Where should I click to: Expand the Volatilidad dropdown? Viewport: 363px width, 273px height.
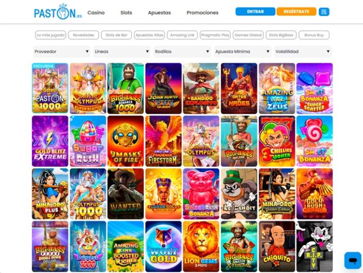[x=303, y=52]
